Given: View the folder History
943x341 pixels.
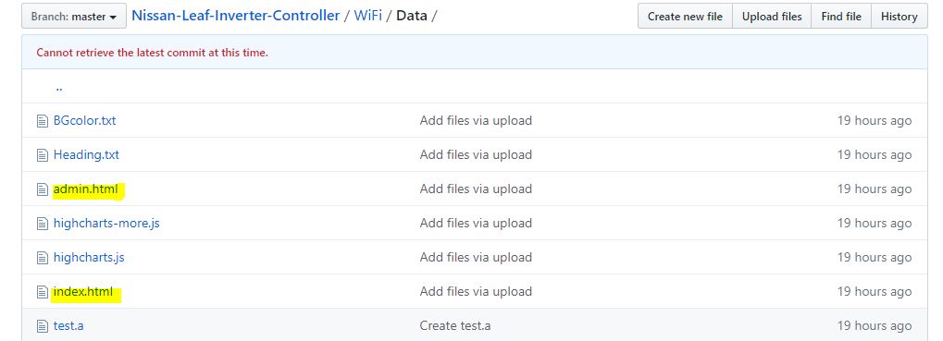Looking at the screenshot, I should 900,17.
